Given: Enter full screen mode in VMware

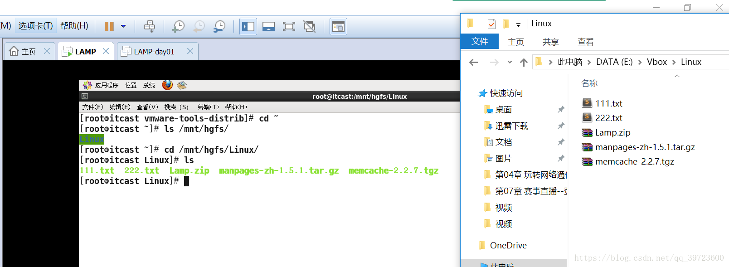Looking at the screenshot, I should (289, 26).
